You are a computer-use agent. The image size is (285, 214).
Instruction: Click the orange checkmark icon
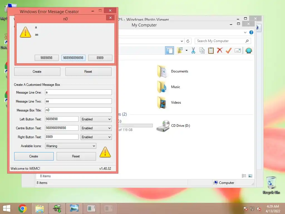point(229,50)
